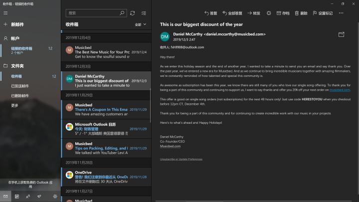Click the musicbed.com link in offer paragraph
This screenshot has width=359, height=202.
[x=340, y=90]
